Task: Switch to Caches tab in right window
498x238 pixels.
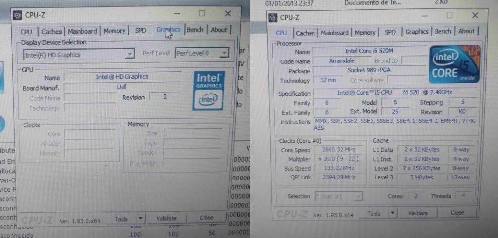Action: [x=305, y=33]
